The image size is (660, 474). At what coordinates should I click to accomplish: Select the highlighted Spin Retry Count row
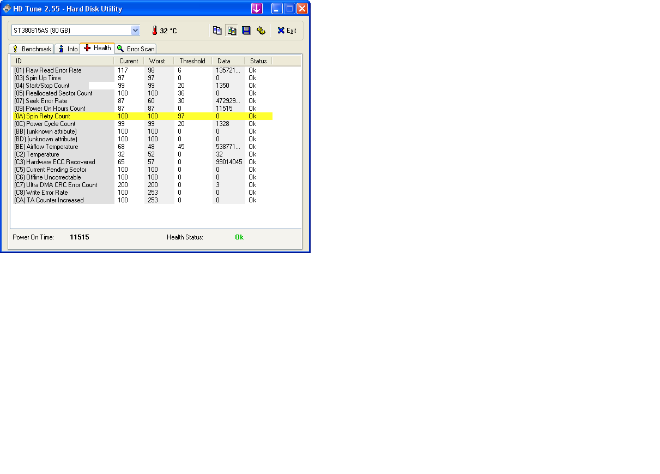click(142, 116)
